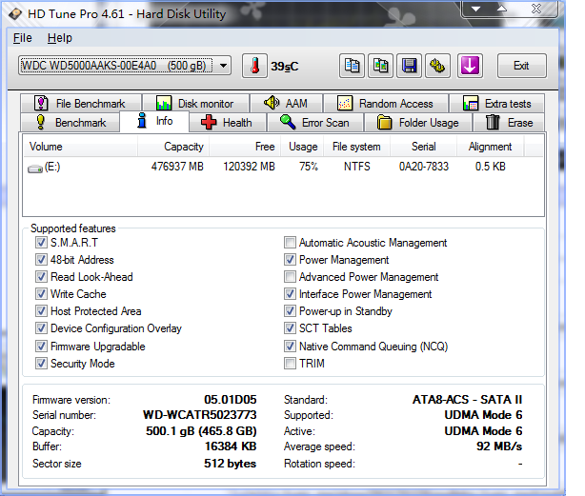The height and width of the screenshot is (496, 585).
Task: Click the firmware version 05.01D05 value
Action: click(x=231, y=400)
